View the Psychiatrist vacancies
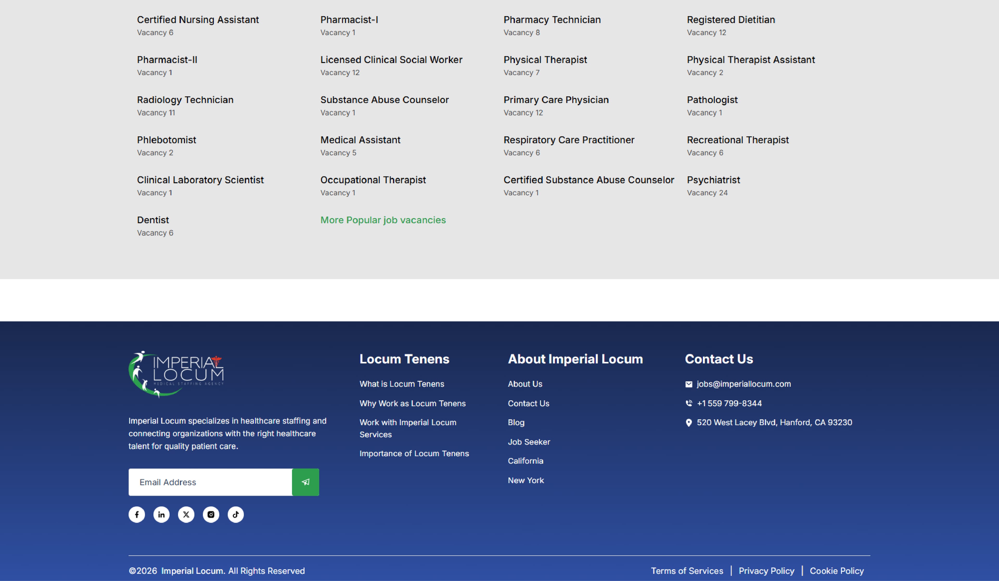The image size is (999, 581). tap(713, 180)
